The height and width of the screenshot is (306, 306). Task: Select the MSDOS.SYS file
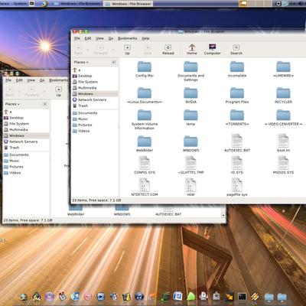pyautogui.click(x=283, y=165)
